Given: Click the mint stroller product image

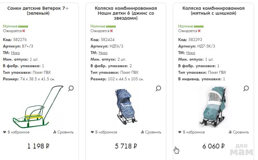Looking at the screenshot, I should point(212,107).
